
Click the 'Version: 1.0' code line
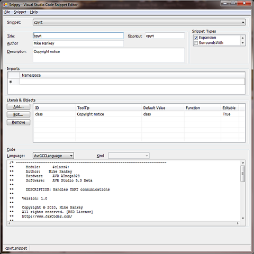pos(34,198)
